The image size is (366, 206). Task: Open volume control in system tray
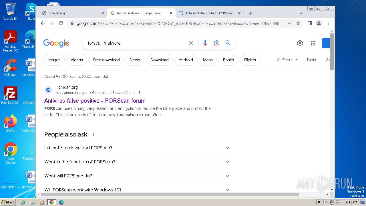pos(325,202)
